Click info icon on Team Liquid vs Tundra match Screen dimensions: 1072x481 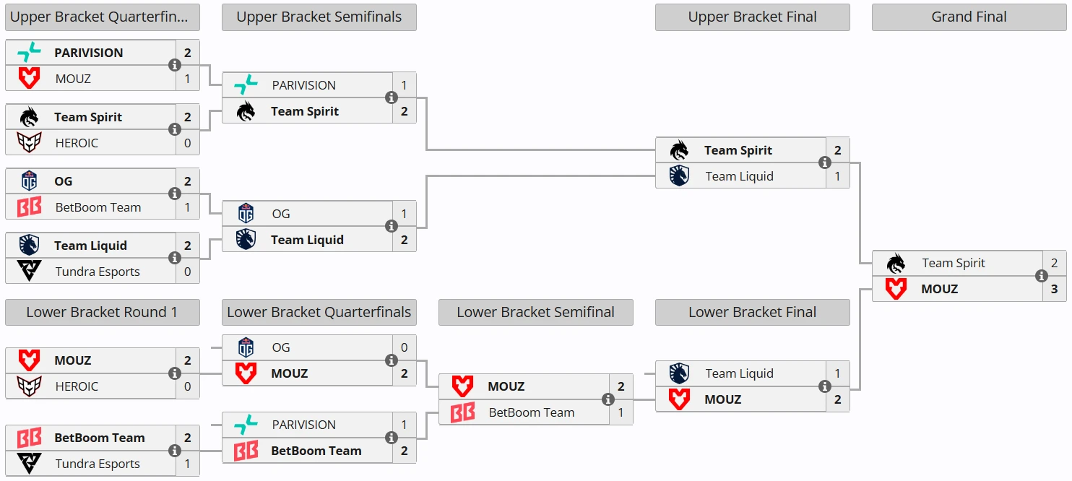pyautogui.click(x=175, y=258)
